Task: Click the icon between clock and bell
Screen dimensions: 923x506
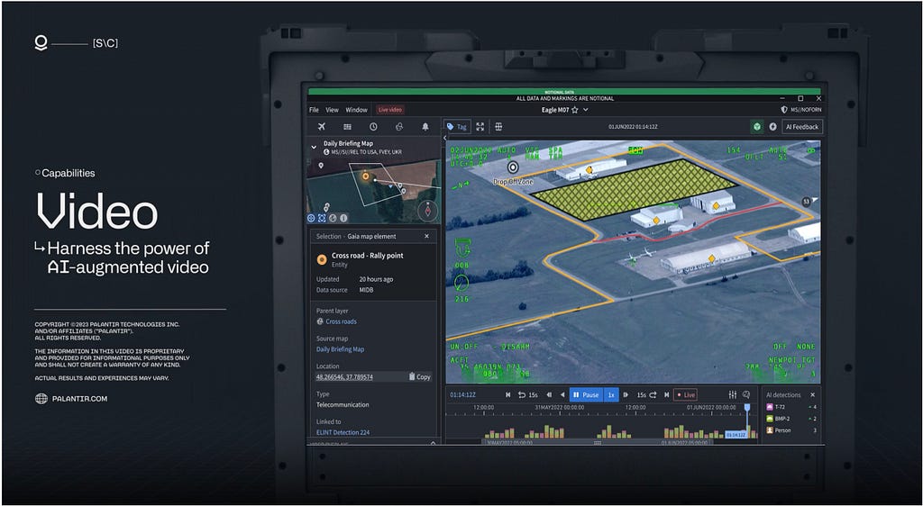Action: [399, 127]
